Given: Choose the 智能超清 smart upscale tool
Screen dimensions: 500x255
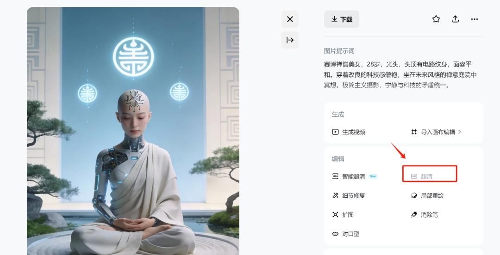Looking at the screenshot, I should point(349,176).
